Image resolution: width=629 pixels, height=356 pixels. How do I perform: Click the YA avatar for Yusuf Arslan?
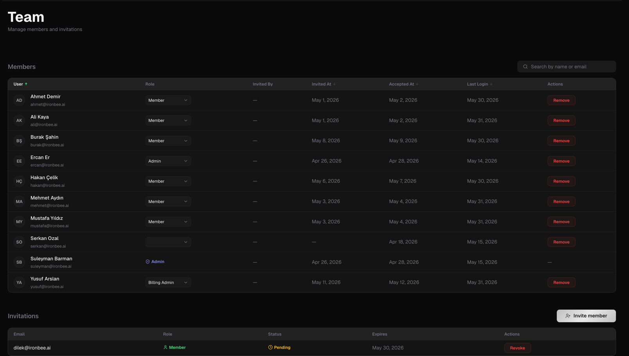tap(19, 282)
